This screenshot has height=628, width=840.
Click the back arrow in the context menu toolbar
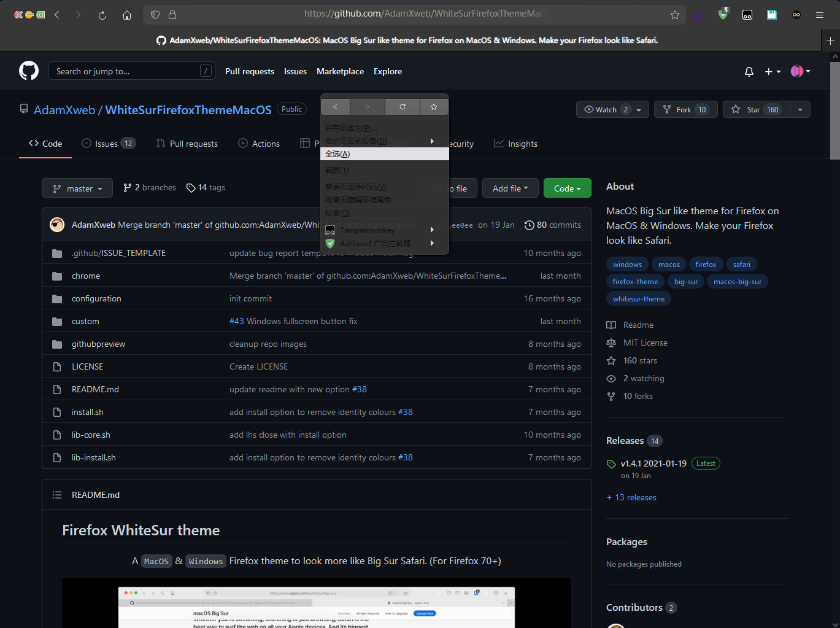click(335, 106)
